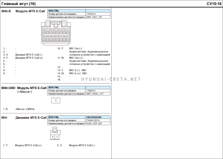The image size is (223, 159).
Task: Click supplier part name "AMP_250DL_01F"
Action: [x=95, y=94]
